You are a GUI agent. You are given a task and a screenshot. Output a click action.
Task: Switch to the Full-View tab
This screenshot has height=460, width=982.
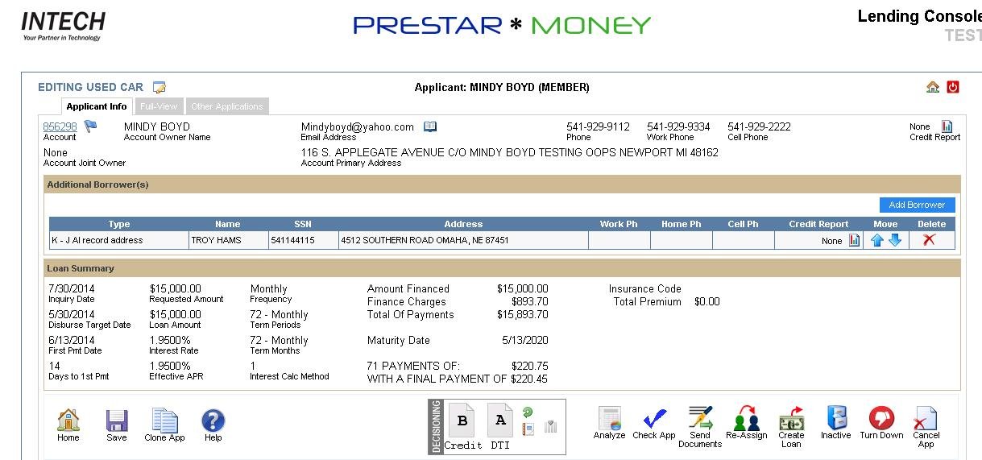coord(159,106)
